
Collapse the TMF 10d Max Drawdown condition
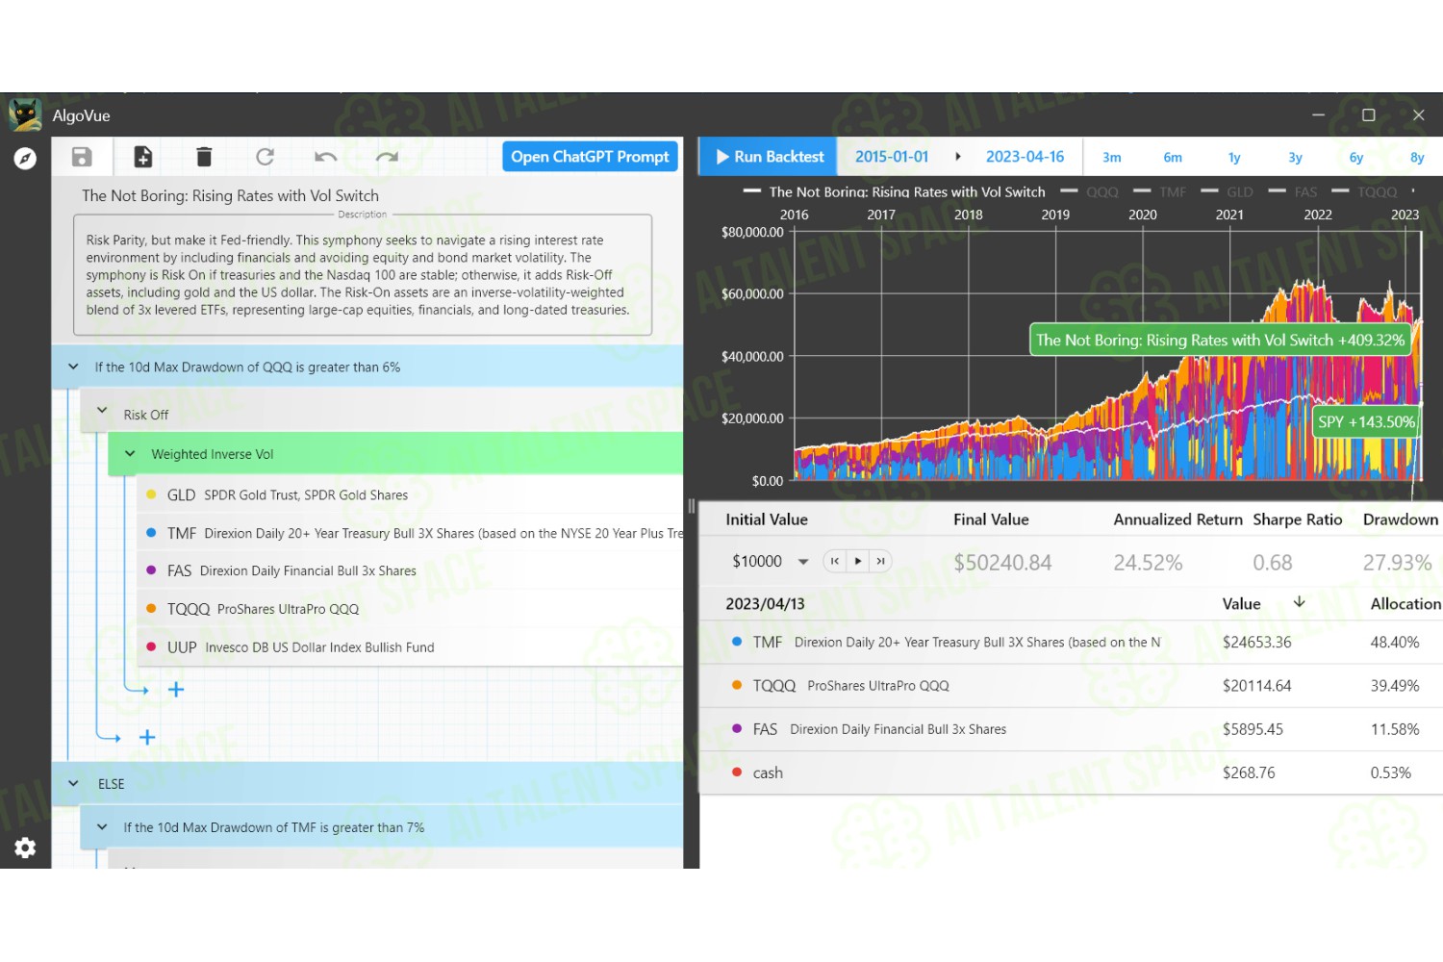pyautogui.click(x=102, y=826)
